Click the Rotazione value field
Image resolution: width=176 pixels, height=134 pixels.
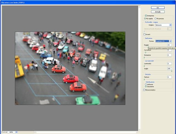[x=169, y=55]
